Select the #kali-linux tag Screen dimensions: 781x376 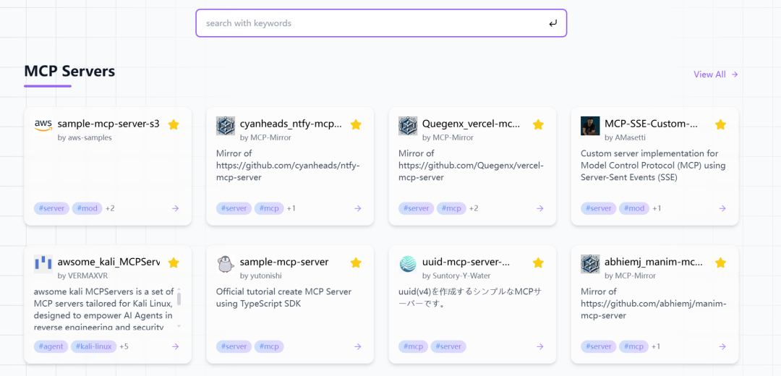click(x=93, y=346)
